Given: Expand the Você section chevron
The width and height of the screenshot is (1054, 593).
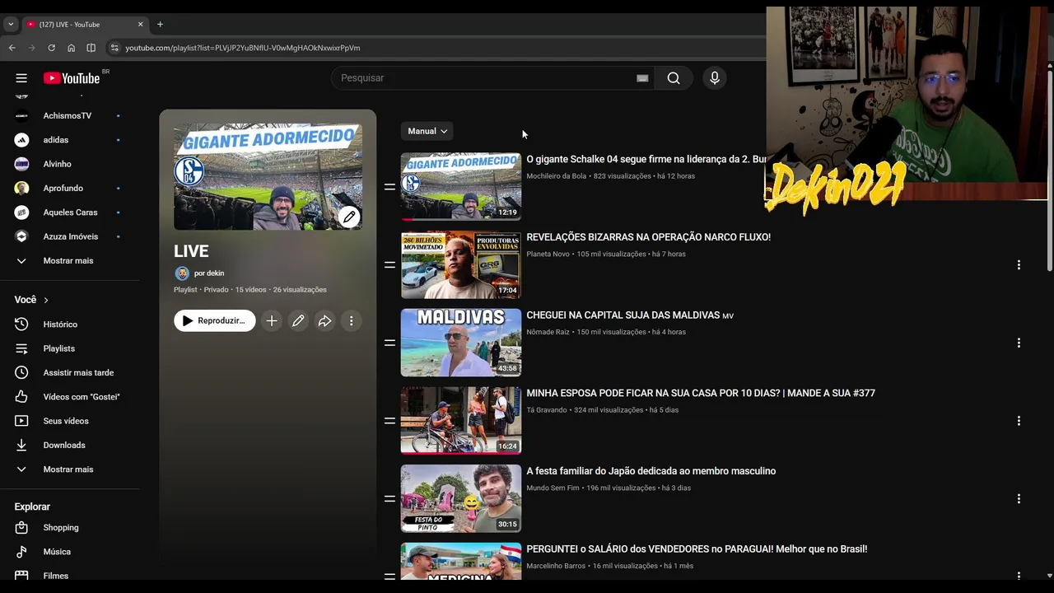Looking at the screenshot, I should click(x=46, y=300).
